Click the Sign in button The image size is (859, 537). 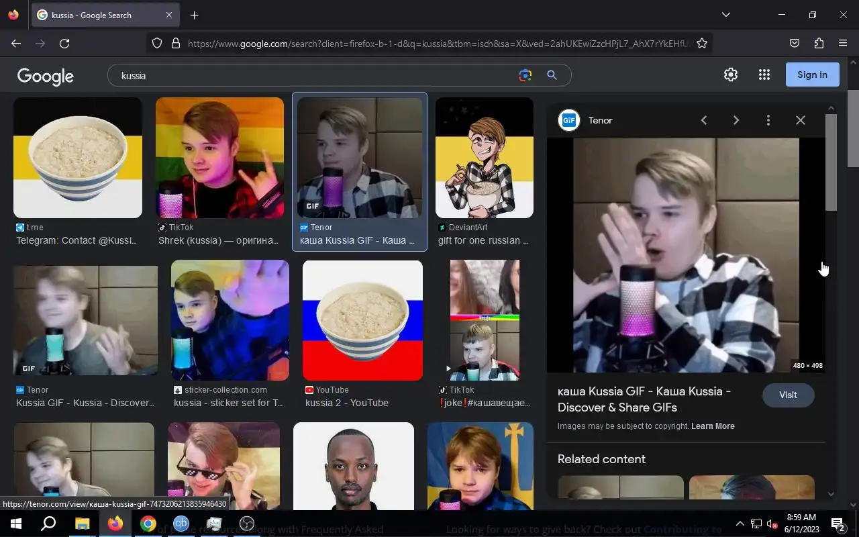pos(812,75)
